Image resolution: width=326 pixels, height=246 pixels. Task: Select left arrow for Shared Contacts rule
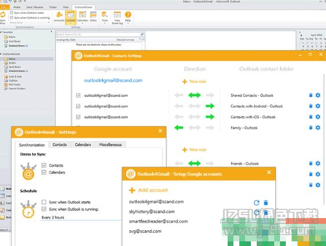point(179,95)
